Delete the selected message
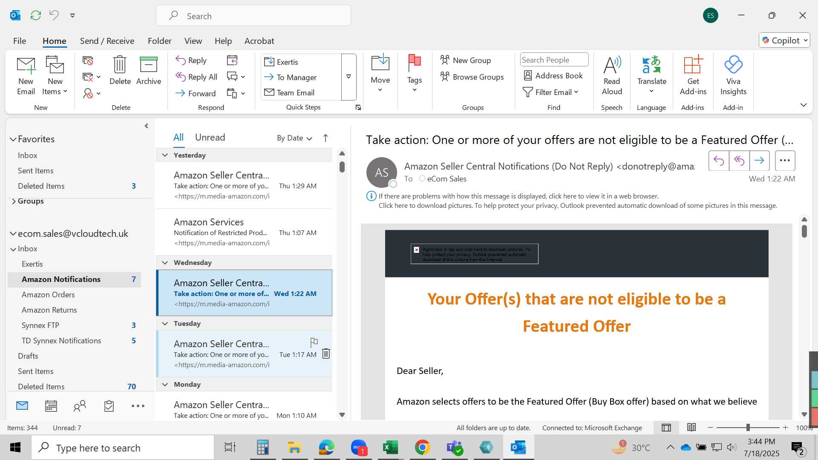Image resolution: width=818 pixels, height=460 pixels. coord(120,71)
